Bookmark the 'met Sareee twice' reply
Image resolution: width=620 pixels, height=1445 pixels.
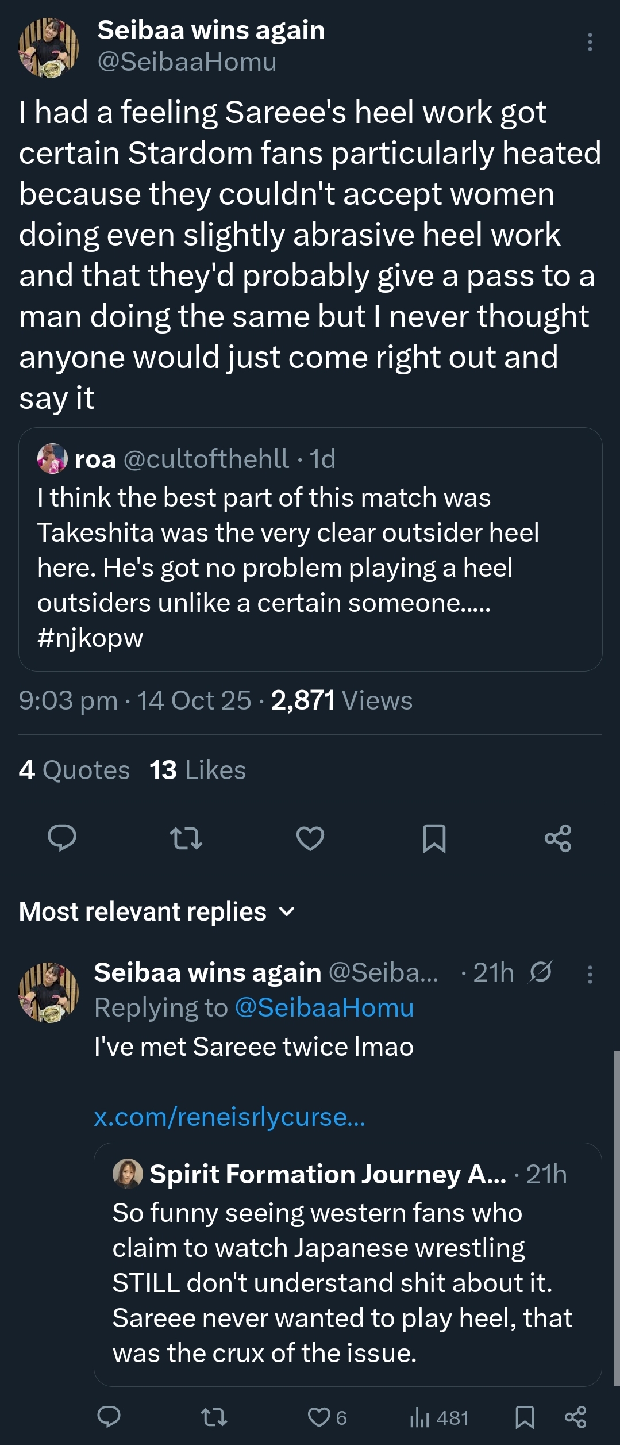[525, 1417]
